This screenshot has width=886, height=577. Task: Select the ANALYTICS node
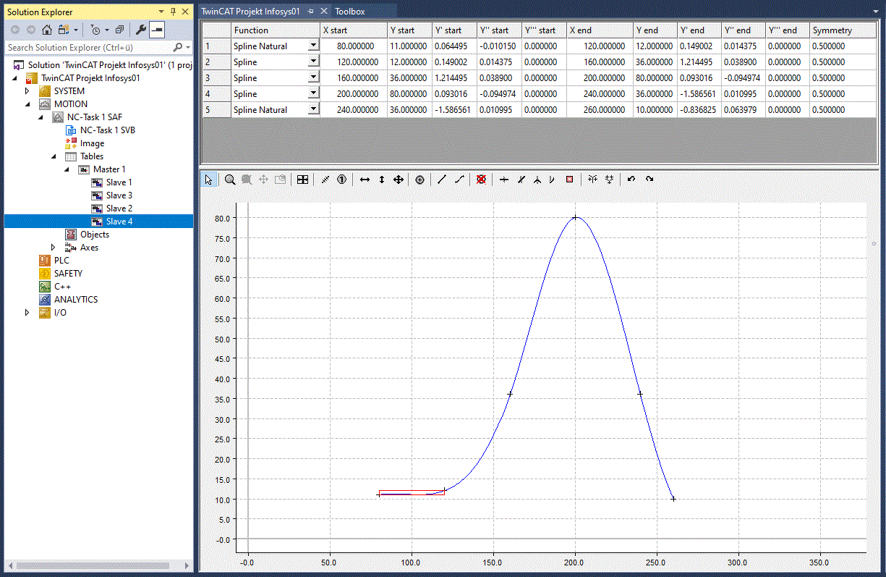[75, 300]
